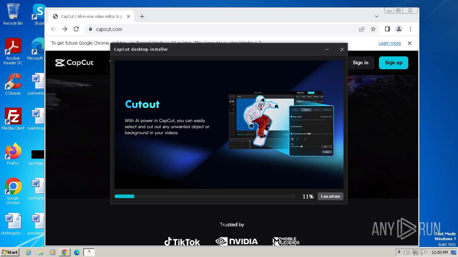Launch Internet Explorer from taskbar
The width and height of the screenshot is (458, 257).
[x=28, y=252]
